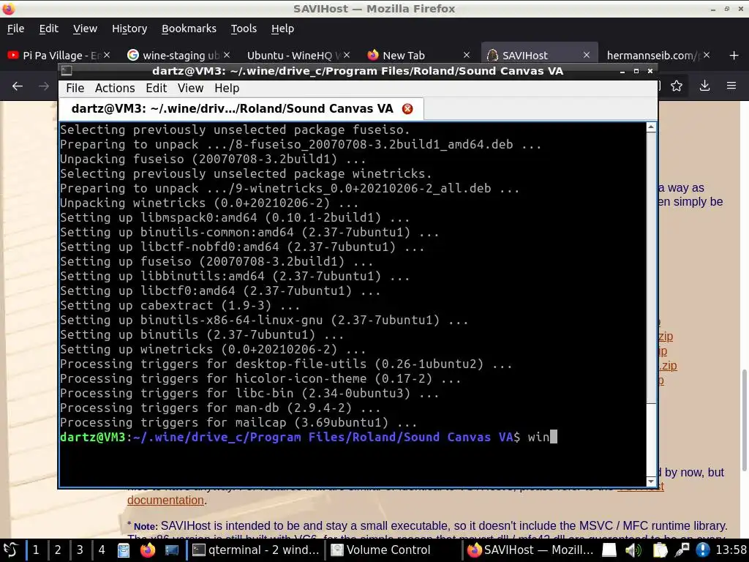The width and height of the screenshot is (749, 562).
Task: Open Firefox Bookmarks menu
Action: (189, 29)
